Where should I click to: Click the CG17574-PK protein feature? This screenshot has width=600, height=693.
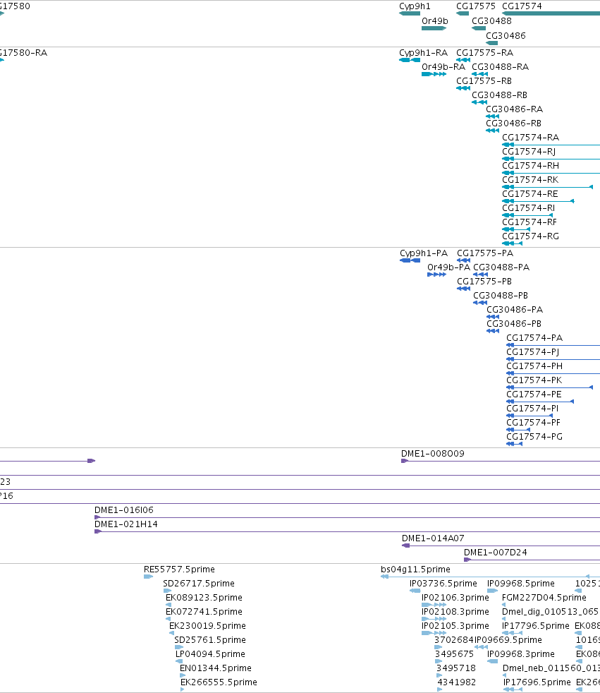550,387
